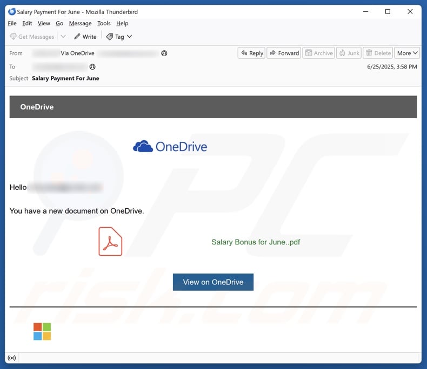Open the Tag dropdown
The image size is (427, 369).
(119, 37)
